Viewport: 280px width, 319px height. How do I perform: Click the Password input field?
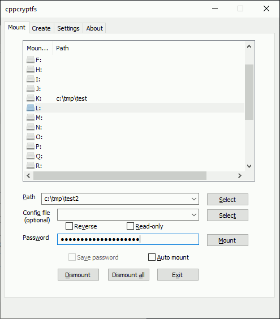tap(128, 239)
